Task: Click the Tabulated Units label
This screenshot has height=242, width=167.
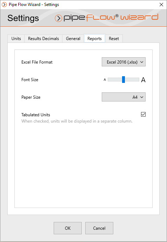Action: tap(36, 115)
